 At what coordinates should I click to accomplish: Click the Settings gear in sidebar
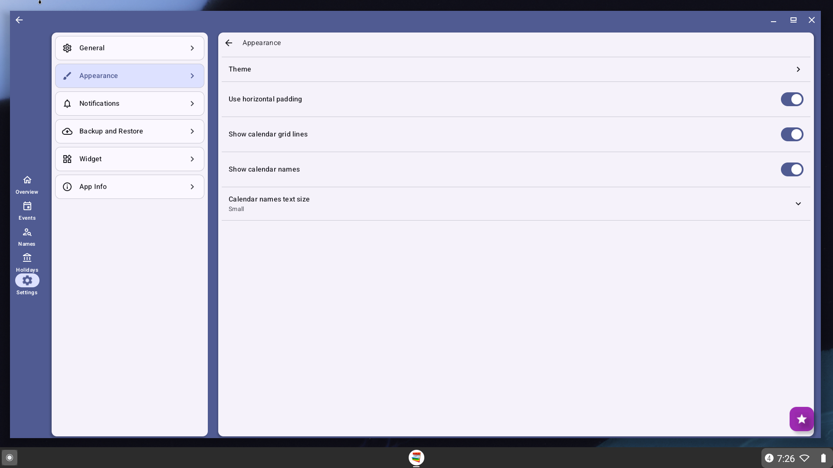point(27,281)
